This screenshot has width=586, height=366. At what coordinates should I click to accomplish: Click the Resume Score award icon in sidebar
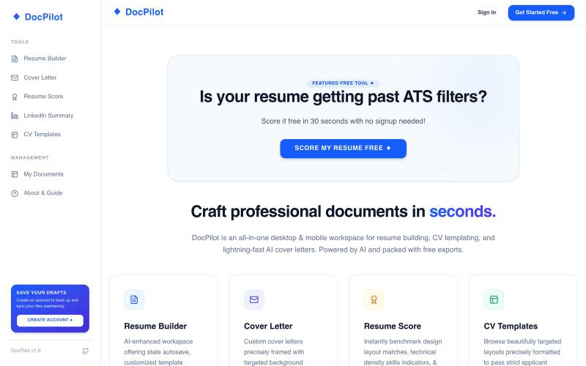15,97
